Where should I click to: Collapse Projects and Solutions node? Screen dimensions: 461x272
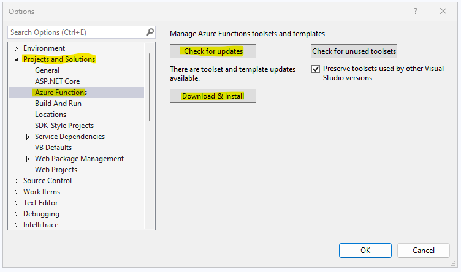click(x=16, y=59)
